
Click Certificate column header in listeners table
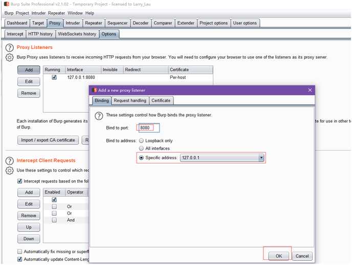190,69
